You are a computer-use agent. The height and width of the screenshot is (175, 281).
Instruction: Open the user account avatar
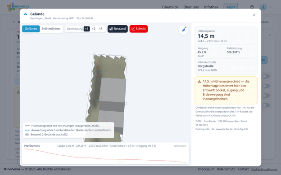[263, 7]
